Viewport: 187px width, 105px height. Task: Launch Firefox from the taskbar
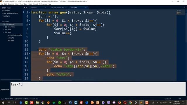(120, 102)
